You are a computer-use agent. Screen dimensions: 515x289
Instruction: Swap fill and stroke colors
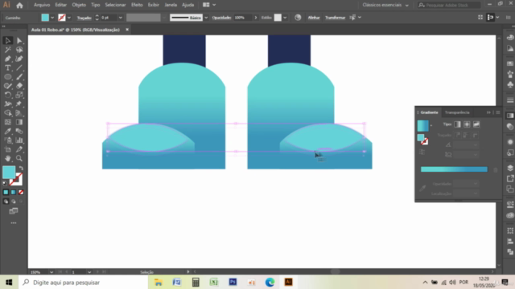pos(21,168)
